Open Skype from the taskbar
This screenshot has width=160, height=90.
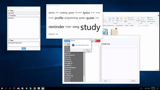(x=30, y=88)
